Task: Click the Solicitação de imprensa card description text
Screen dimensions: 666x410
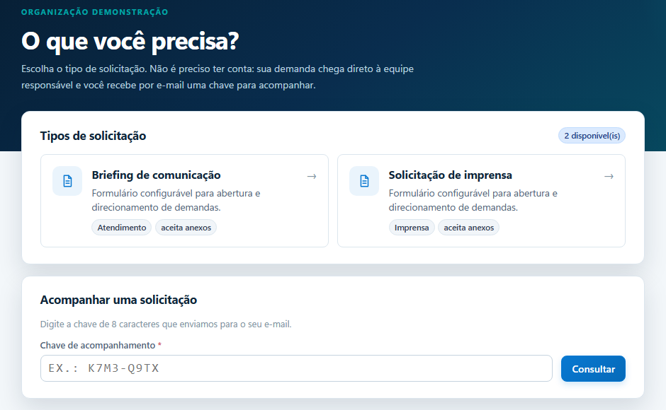Action: click(x=473, y=200)
